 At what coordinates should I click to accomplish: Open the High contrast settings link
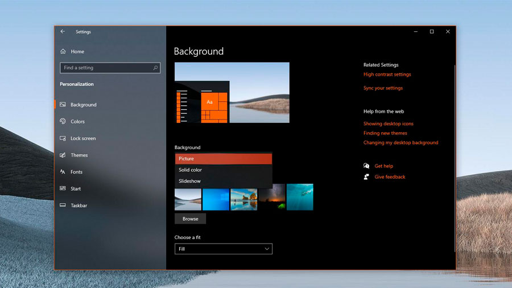tap(387, 75)
